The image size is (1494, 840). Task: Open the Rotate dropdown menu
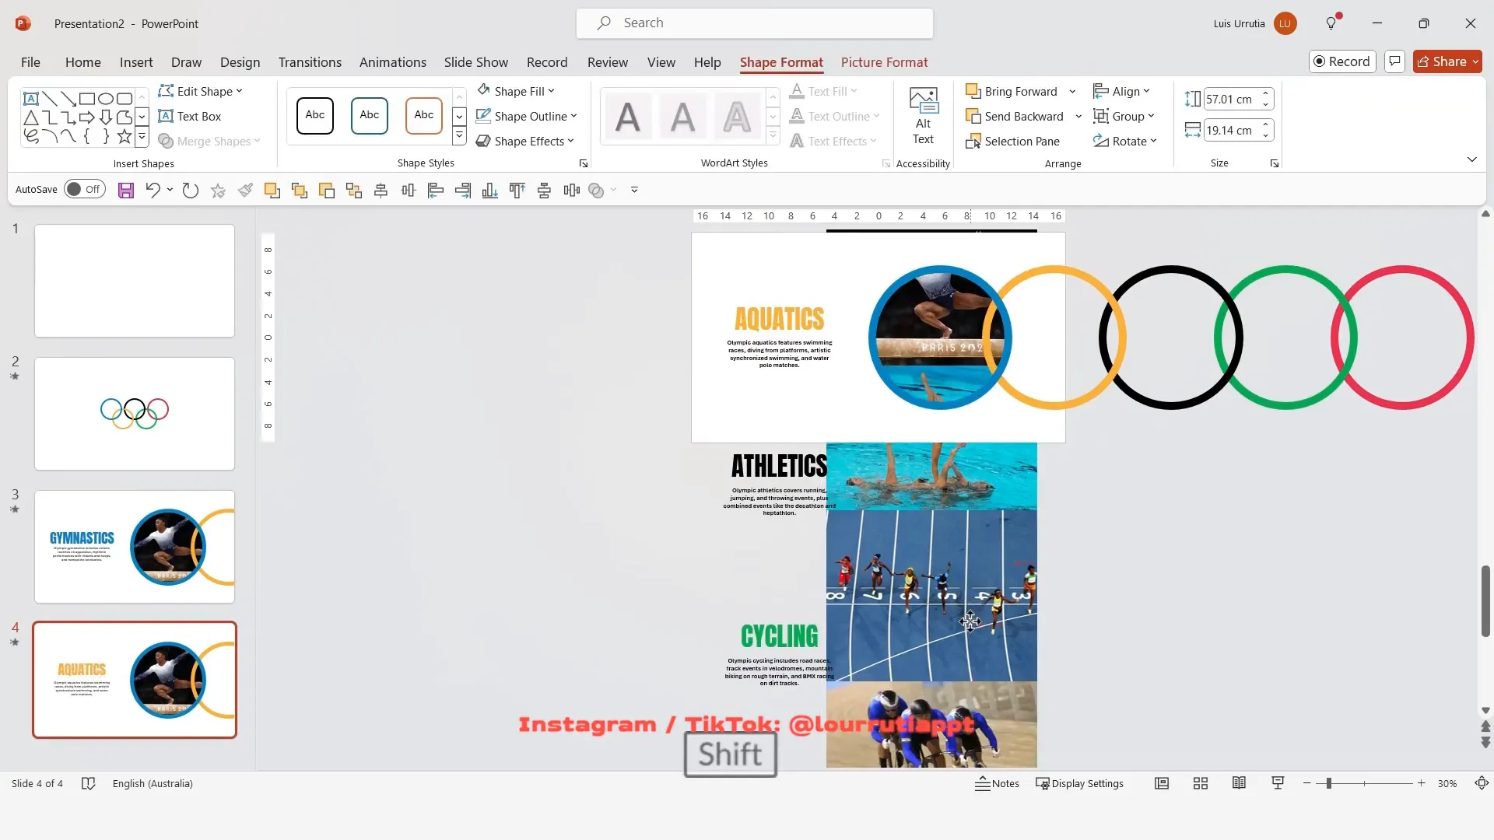[x=1125, y=141]
